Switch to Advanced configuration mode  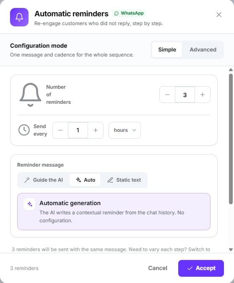point(203,50)
